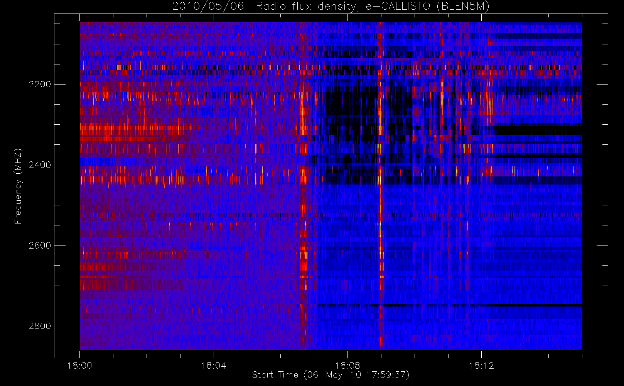Click the 18:12 time tick label
This screenshot has width=624, height=386.
click(481, 366)
